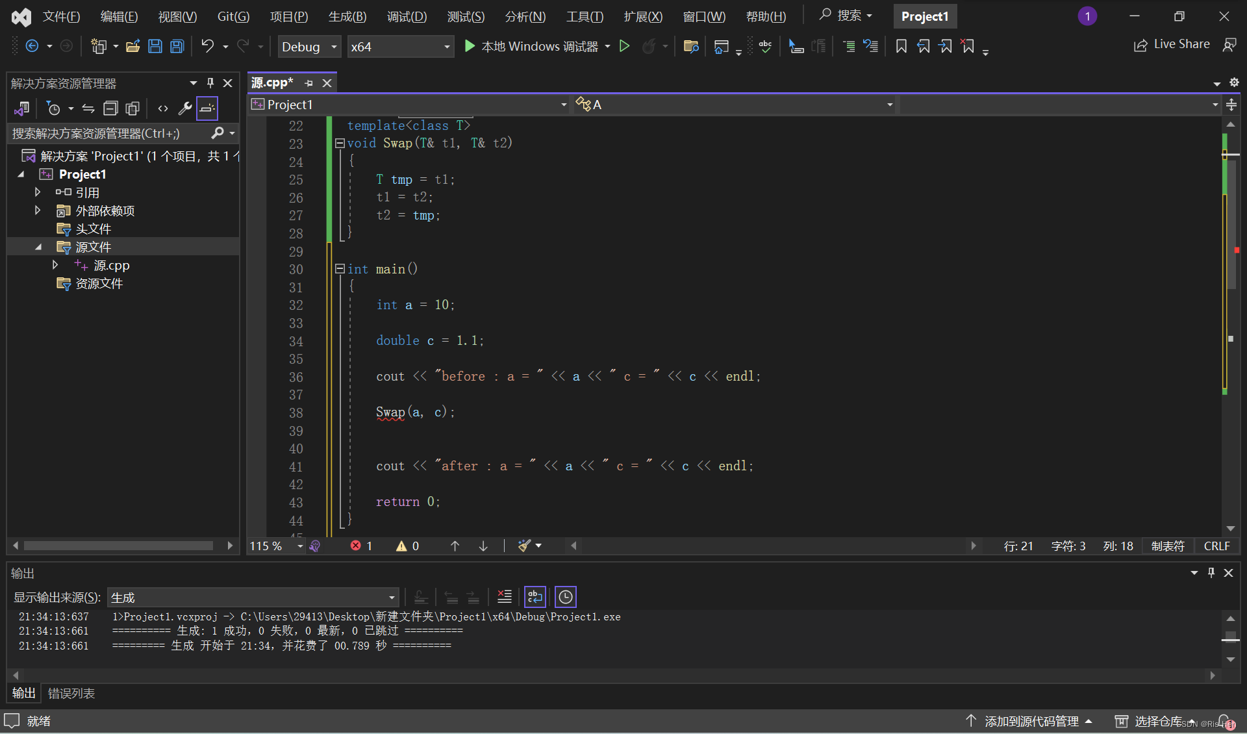The width and height of the screenshot is (1247, 734).
Task: Click the Open File folder icon
Action: [x=133, y=46]
